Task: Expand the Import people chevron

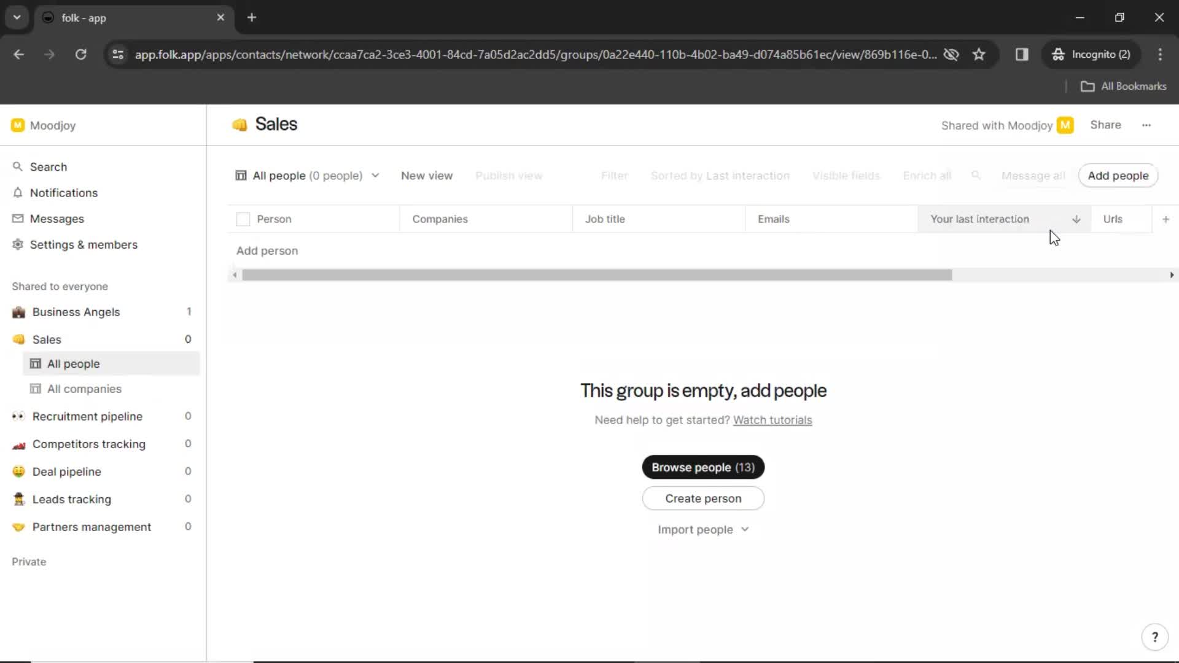Action: coord(744,529)
